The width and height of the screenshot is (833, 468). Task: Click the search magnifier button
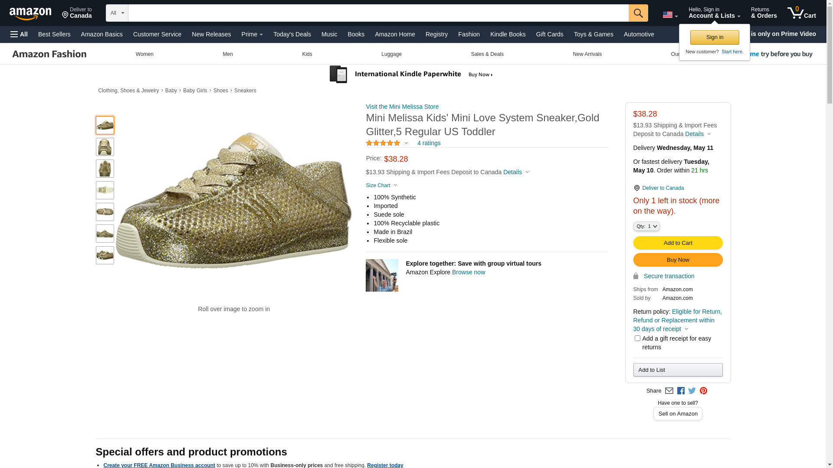tap(638, 13)
